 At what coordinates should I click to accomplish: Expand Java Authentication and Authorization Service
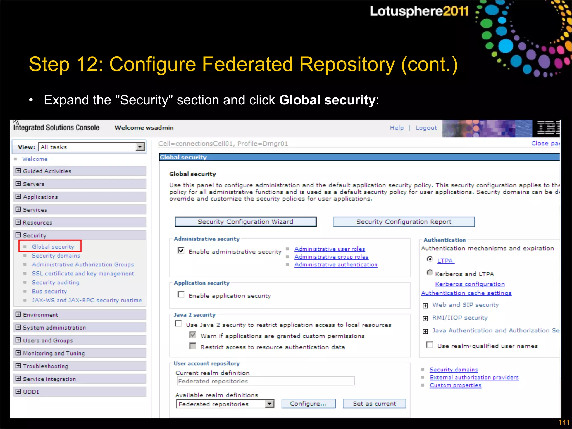coord(425,332)
